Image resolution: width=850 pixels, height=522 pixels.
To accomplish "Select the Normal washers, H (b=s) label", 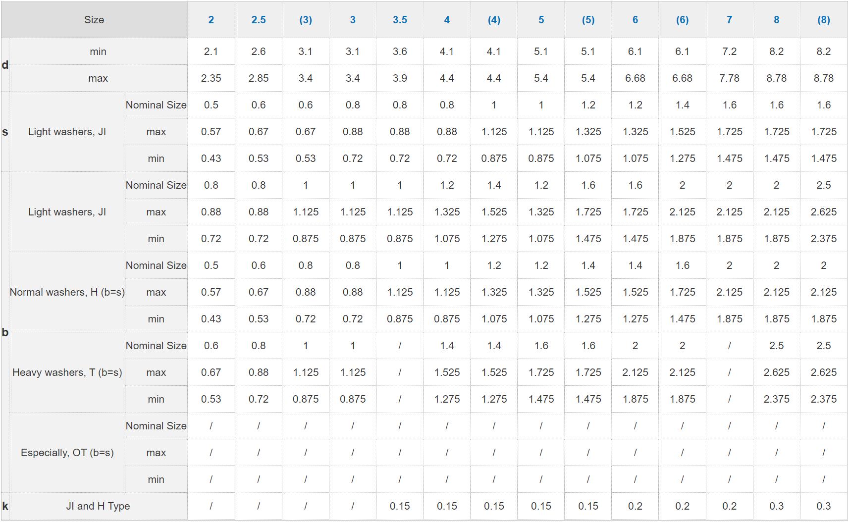I will [67, 292].
